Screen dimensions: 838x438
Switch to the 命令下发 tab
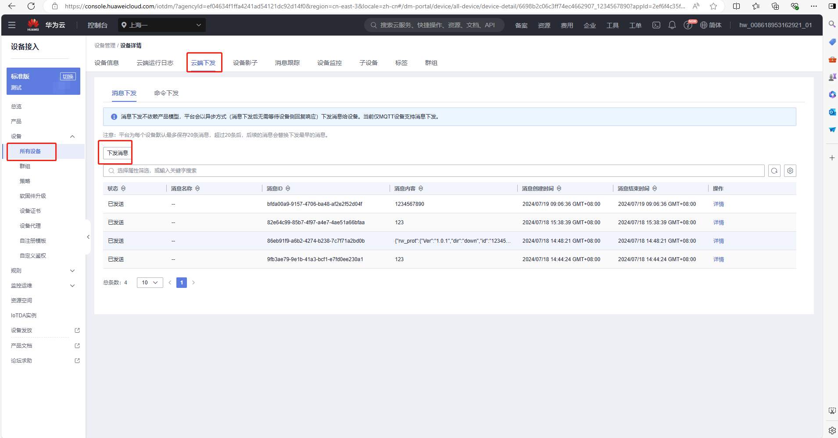(x=166, y=93)
